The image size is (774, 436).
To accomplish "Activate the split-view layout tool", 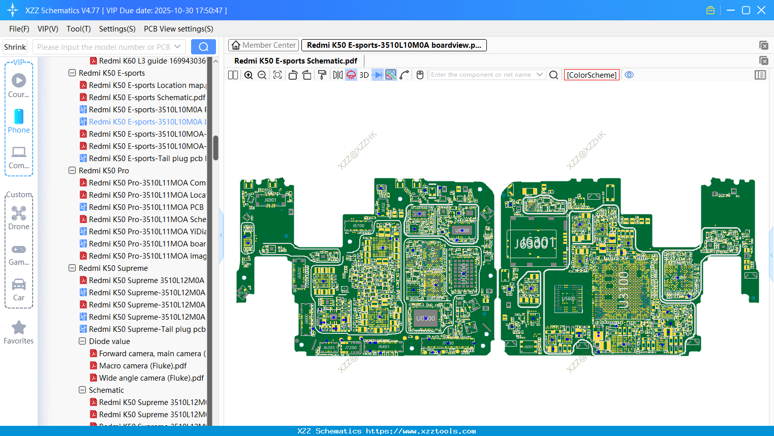I will [x=233, y=74].
